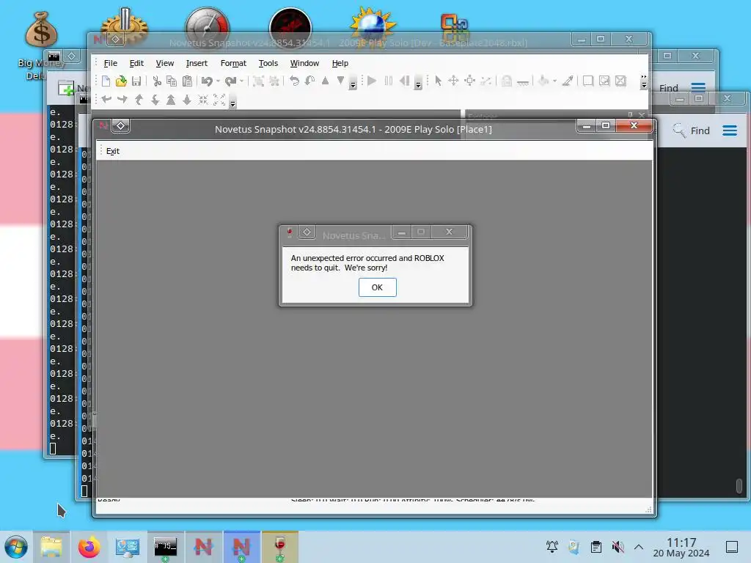Click the Move up triangle icon
The height and width of the screenshot is (563, 751).
pyautogui.click(x=325, y=81)
